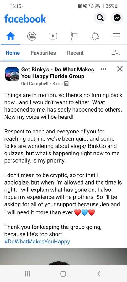Switch to the Favourites tab
127x282 pixels.
(43, 53)
